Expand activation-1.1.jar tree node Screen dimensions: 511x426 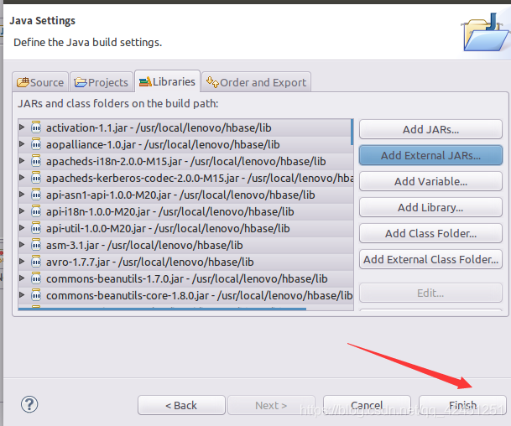[22, 127]
